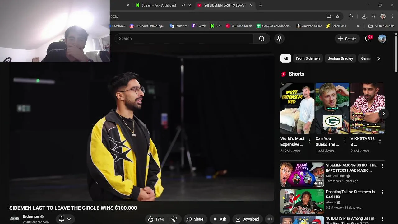The height and width of the screenshot is (224, 398).
Task: Click the Create button
Action: click(x=347, y=39)
